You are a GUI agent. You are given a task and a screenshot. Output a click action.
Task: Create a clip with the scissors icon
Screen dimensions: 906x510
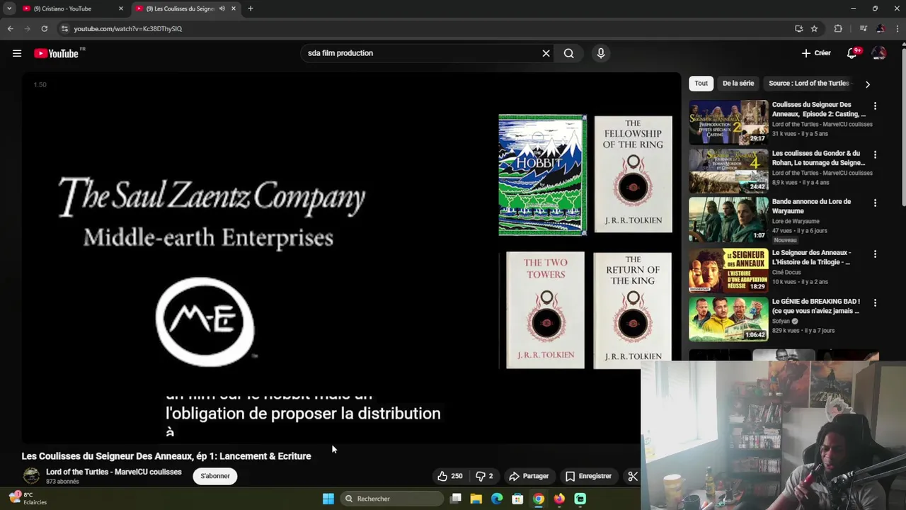pyautogui.click(x=633, y=476)
